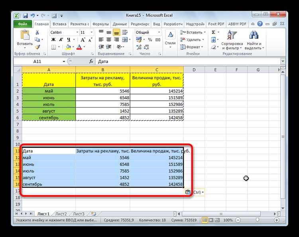Apply red font color with A icon
The image size is (299, 237).
[x=79, y=47]
